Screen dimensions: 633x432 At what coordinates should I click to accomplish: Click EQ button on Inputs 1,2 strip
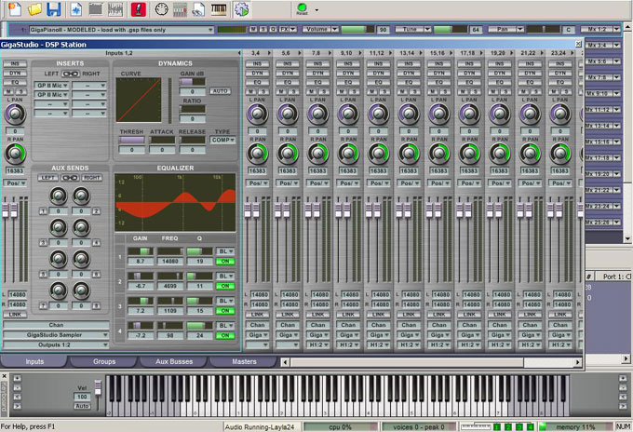[15, 82]
